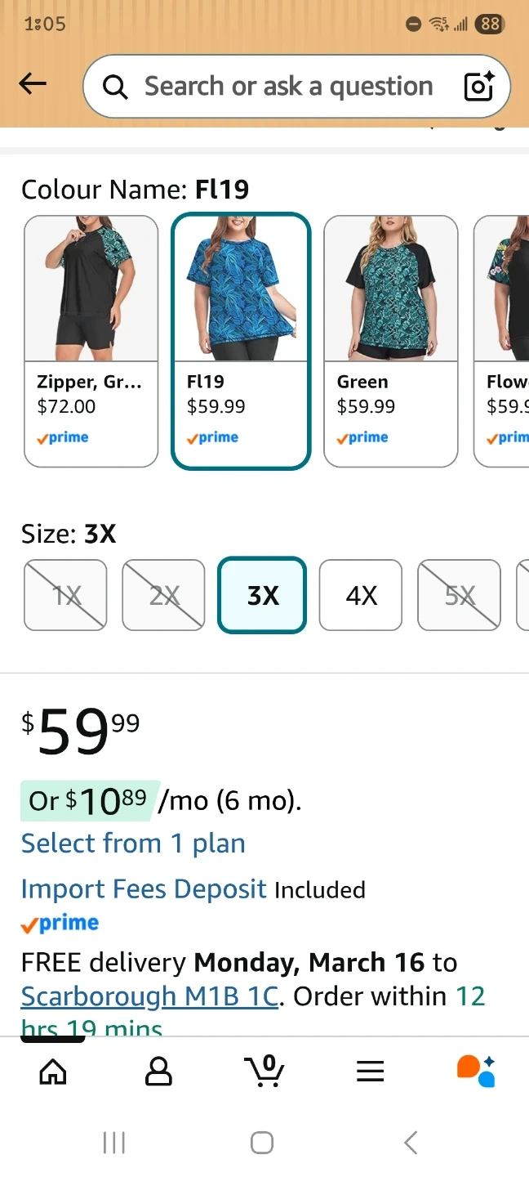Tap the magnifying glass search icon
This screenshot has height=1177, width=529.
(115, 87)
